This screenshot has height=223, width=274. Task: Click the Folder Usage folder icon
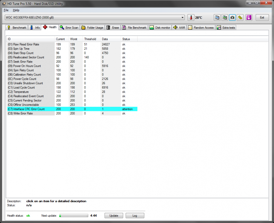tap(83, 28)
